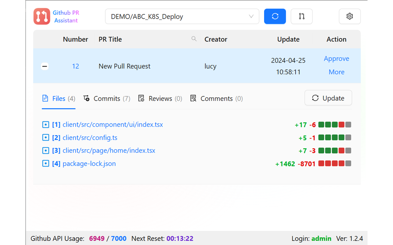The width and height of the screenshot is (393, 245).
Task: Click the admin login name
Action: [321, 239]
